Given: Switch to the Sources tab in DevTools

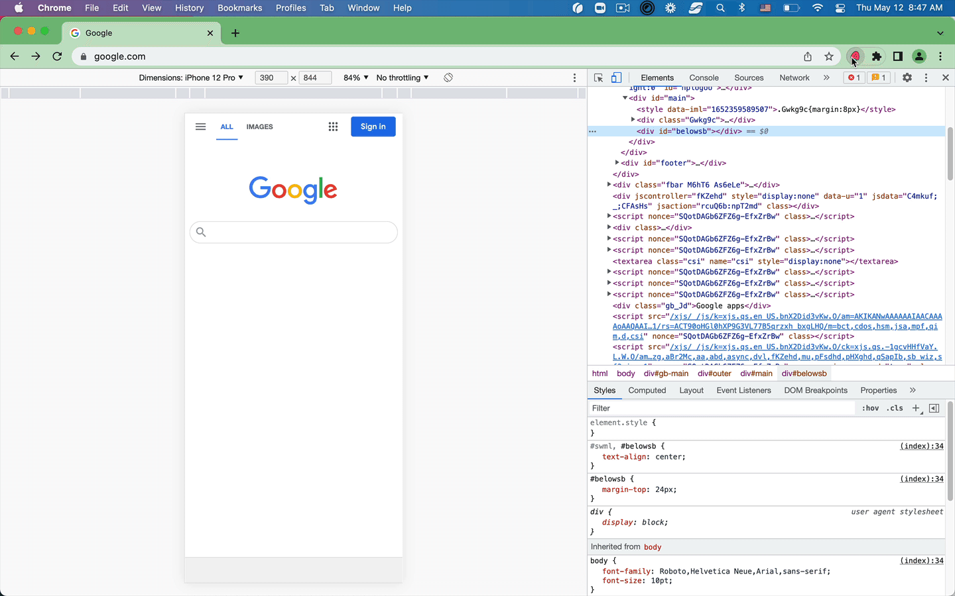Looking at the screenshot, I should point(749,77).
